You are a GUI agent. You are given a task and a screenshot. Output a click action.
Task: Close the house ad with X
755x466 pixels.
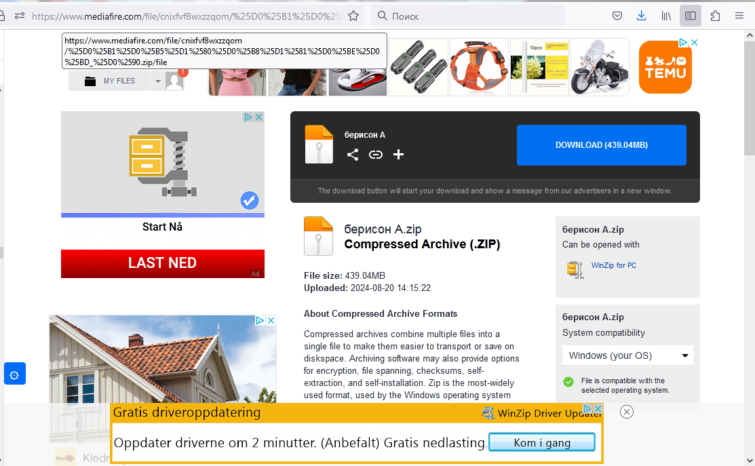coord(271,321)
